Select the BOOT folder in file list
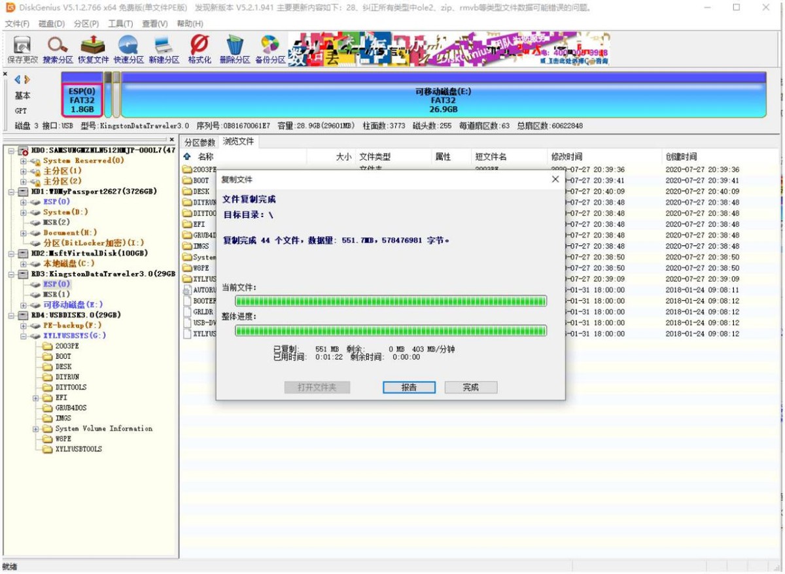 tap(201, 180)
